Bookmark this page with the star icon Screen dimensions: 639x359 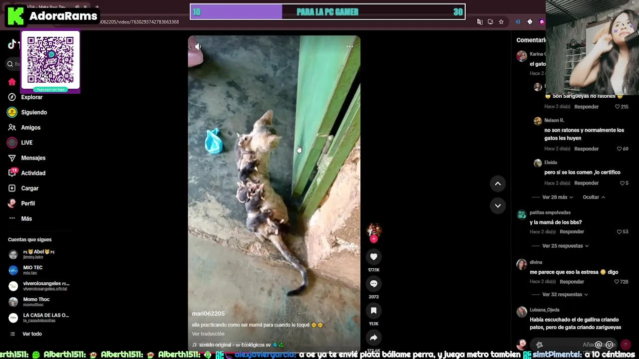click(501, 22)
